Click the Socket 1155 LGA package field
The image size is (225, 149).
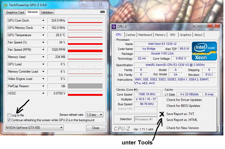click(162, 53)
